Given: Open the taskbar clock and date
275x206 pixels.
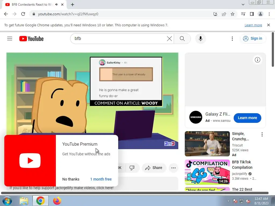Looking at the screenshot, I should (261, 201).
